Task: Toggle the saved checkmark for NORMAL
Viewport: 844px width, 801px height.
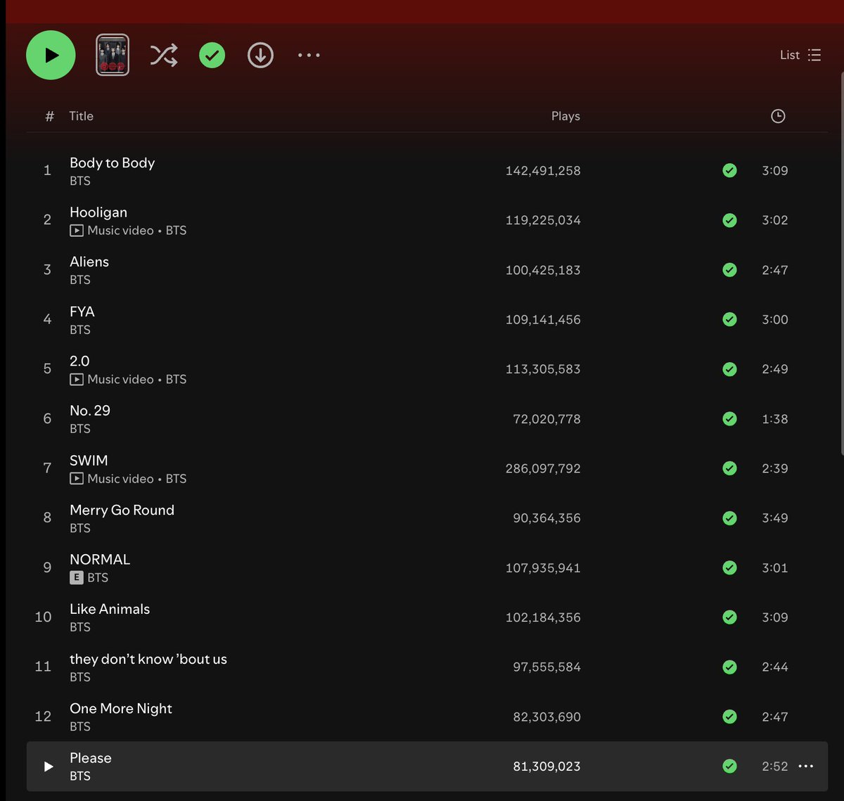Action: pyautogui.click(x=730, y=568)
